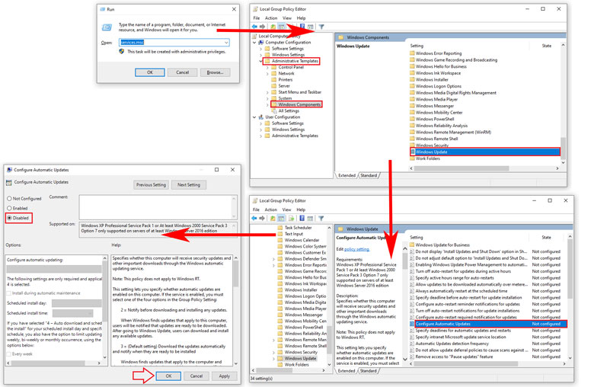Click Back arrow in lower Group Policy Editor toolbar
This screenshot has height=387, width=594.
click(254, 219)
